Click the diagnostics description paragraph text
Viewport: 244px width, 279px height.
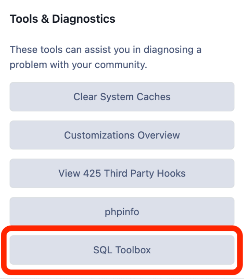click(x=106, y=57)
